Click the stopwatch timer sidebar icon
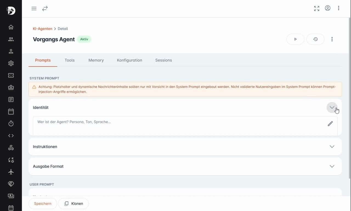This screenshot has height=211, width=351. click(11, 124)
